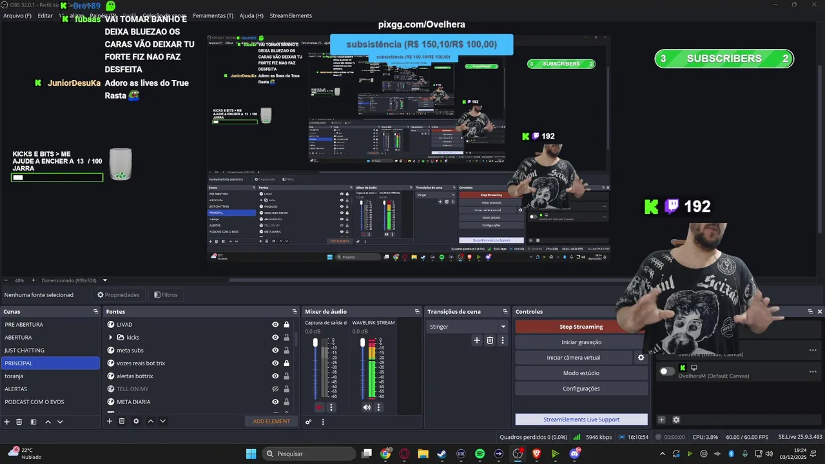
Task: Unlock the LIVAD source lock
Action: [x=286, y=325]
